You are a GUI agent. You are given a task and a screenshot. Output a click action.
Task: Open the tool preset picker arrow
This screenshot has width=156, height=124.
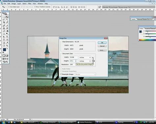pos(6,7)
